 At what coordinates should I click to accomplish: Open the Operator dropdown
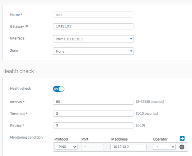click(x=164, y=147)
